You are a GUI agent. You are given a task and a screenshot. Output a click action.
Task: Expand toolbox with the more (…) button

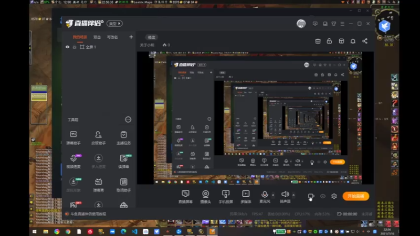coord(128,120)
